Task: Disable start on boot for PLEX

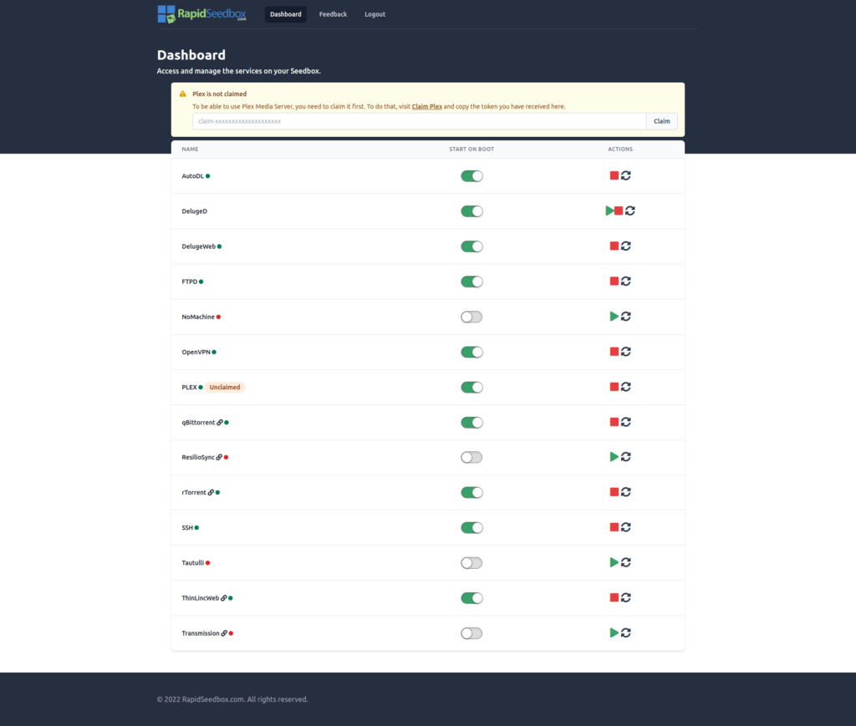Action: (x=471, y=388)
